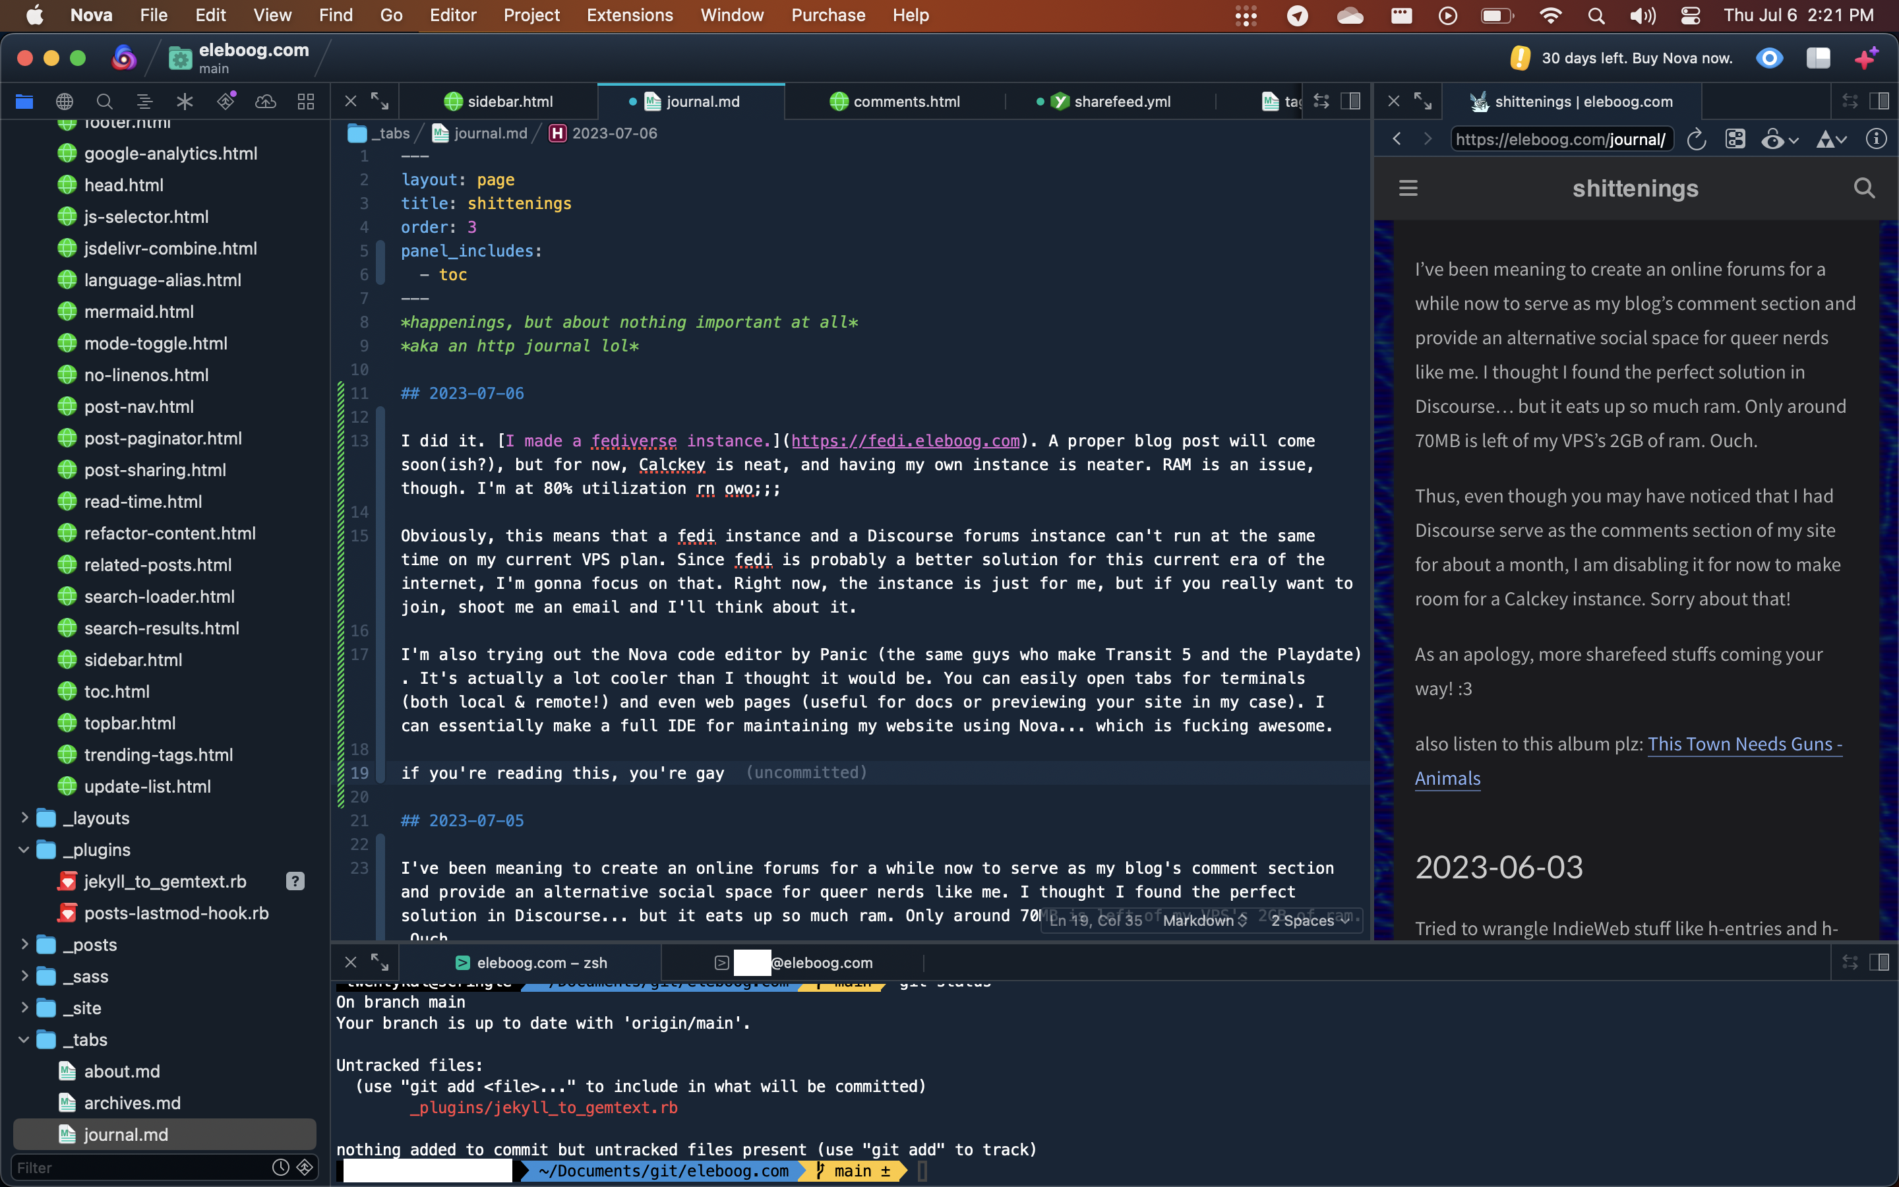Open posts-lastmod-hook.rb file
The image size is (1899, 1187).
click(176, 913)
